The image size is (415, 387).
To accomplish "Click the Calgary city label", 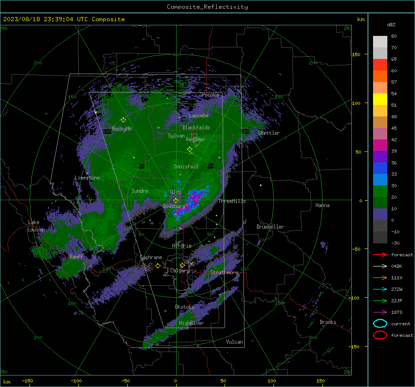I will [x=180, y=271].
